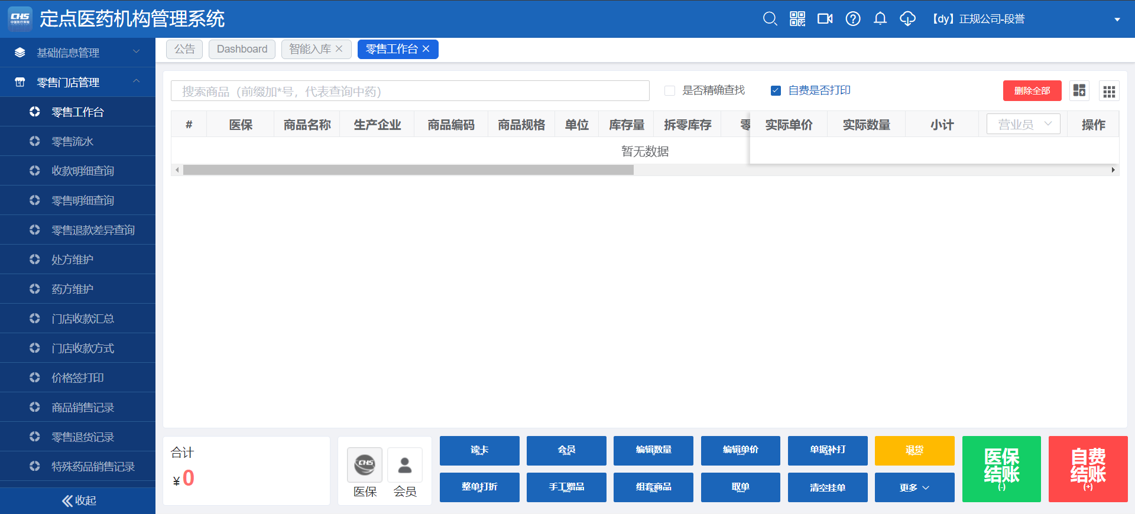
Task: Click the layout blocks view icon
Action: click(1079, 90)
